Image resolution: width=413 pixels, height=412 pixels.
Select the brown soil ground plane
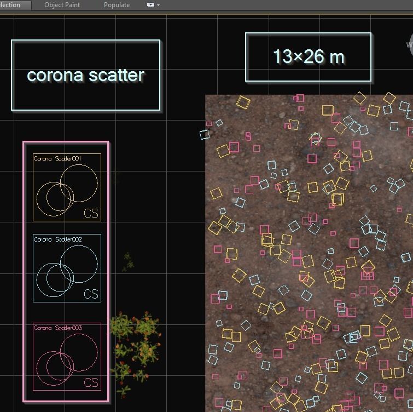click(309, 253)
